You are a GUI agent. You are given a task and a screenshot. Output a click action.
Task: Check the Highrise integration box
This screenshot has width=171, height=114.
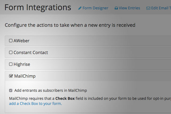pyautogui.click(x=11, y=64)
